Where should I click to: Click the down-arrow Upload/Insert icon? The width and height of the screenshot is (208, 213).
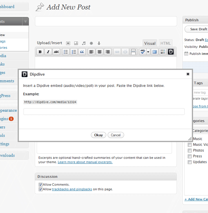tap(99, 43)
